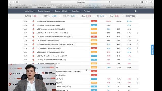
Task: Click US flag on Retail Inventories row
Action: click(x=33, y=25)
